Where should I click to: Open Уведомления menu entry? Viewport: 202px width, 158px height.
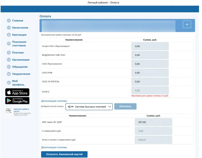21,74
